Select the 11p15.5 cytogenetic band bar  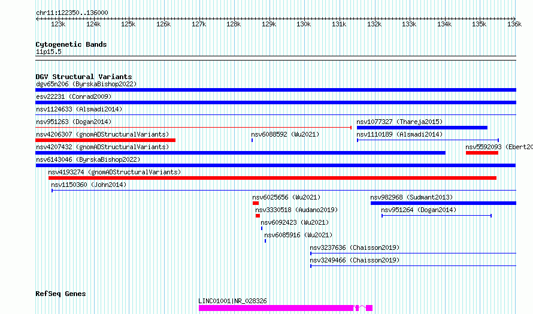click(275, 58)
